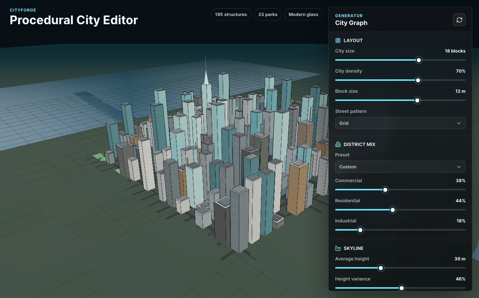This screenshot has width=479, height=298.
Task: Click the City density slider handle
Action: [418, 80]
